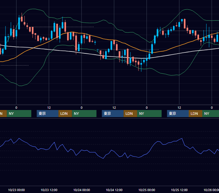Select the LDN session bar on 10/24
Image resolution: width=219 pixels, height=193 pixels.
click(x=130, y=114)
